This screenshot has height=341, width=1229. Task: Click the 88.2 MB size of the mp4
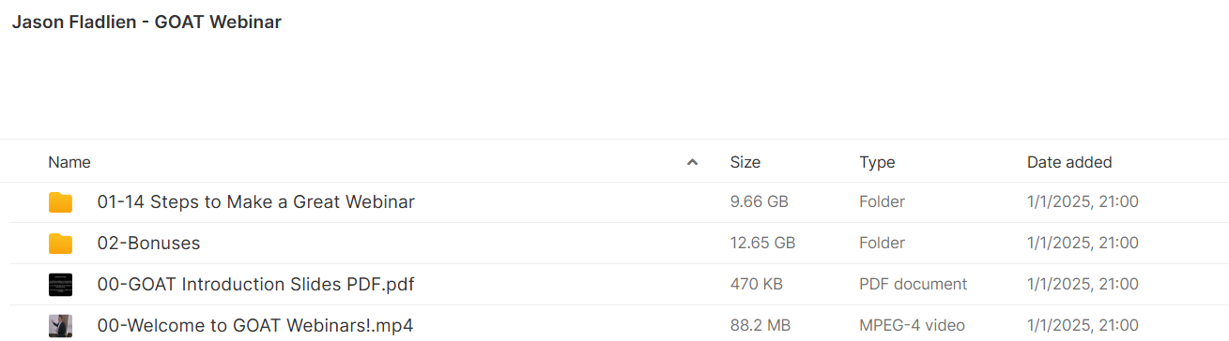click(760, 326)
